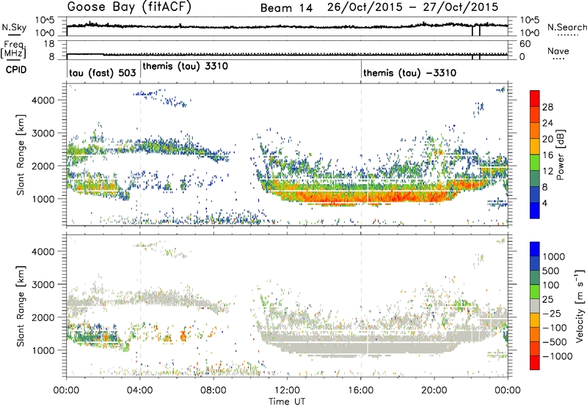Click the 4000 tick label in the power panel

pos(43,100)
